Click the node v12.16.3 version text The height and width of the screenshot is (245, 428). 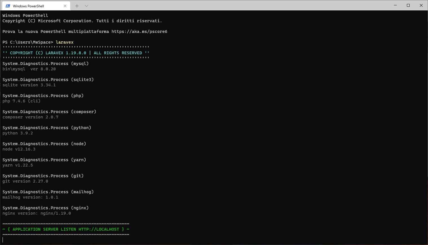19,149
